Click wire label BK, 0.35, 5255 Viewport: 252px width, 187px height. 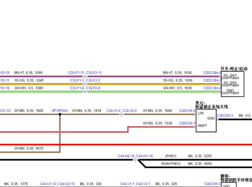(x=200, y=156)
